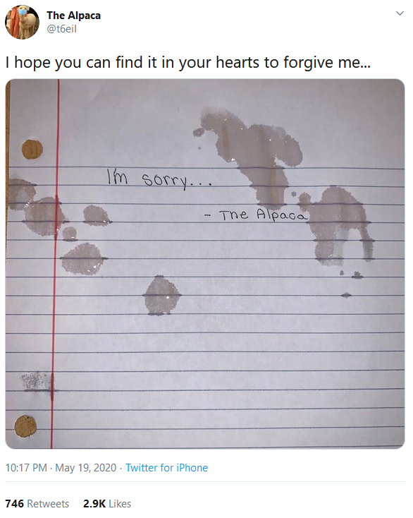Viewport: 413px width, 518px height.
Task: Click the bottom hole punch in the photo
Action: pos(25,426)
